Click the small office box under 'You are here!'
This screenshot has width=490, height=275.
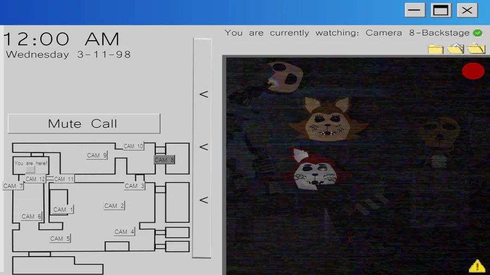point(30,170)
